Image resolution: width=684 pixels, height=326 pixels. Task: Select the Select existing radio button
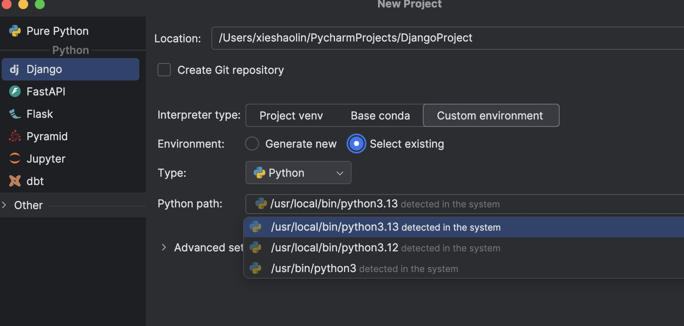tap(356, 144)
